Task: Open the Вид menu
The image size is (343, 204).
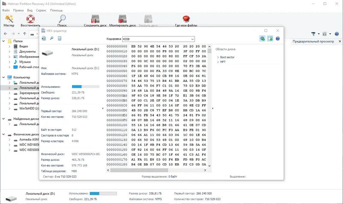Action: pos(30,10)
